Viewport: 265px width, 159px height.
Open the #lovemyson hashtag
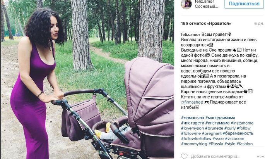point(193,128)
